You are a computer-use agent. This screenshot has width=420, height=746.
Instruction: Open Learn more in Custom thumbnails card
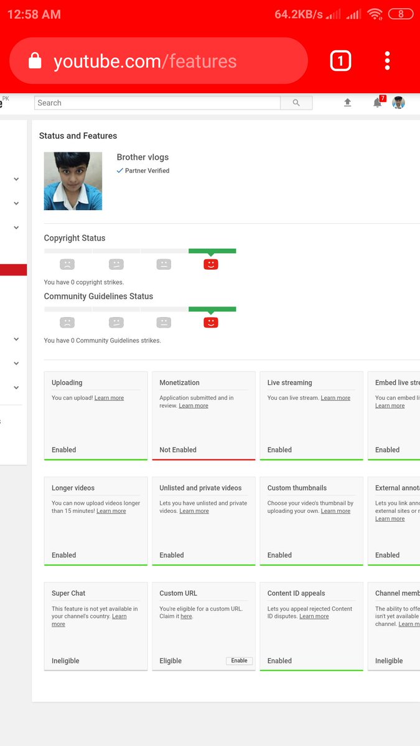[335, 511]
